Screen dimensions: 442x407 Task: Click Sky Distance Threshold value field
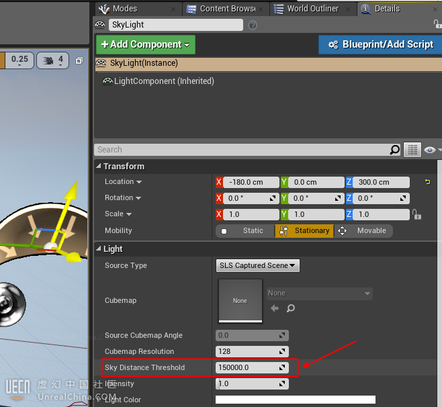point(252,367)
